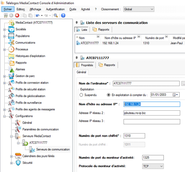
Task: Expand the Populations tree node
Action: (4, 36)
